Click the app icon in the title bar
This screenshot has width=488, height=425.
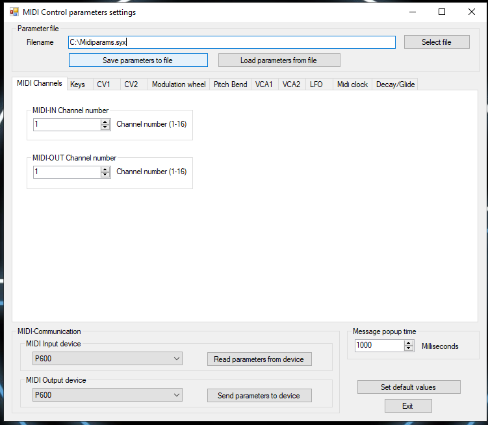pos(14,12)
